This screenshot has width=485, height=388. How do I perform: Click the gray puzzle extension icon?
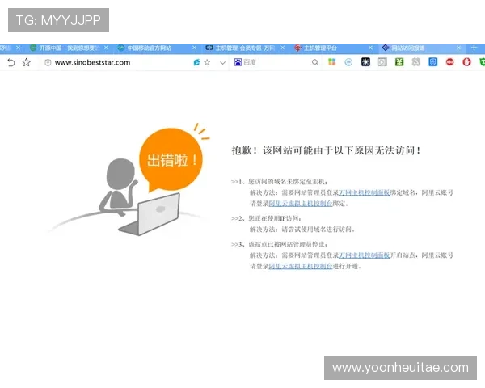pos(416,62)
